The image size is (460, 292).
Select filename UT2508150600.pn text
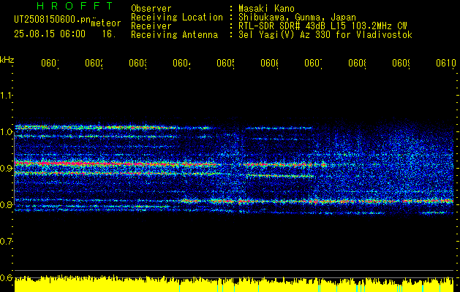click(x=53, y=19)
